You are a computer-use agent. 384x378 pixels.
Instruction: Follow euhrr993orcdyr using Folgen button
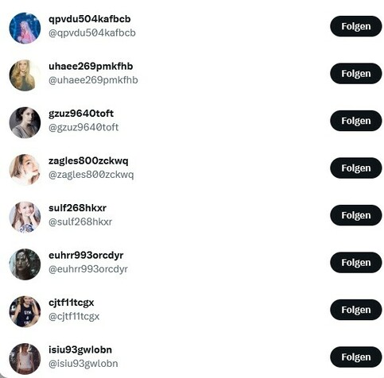(x=356, y=263)
